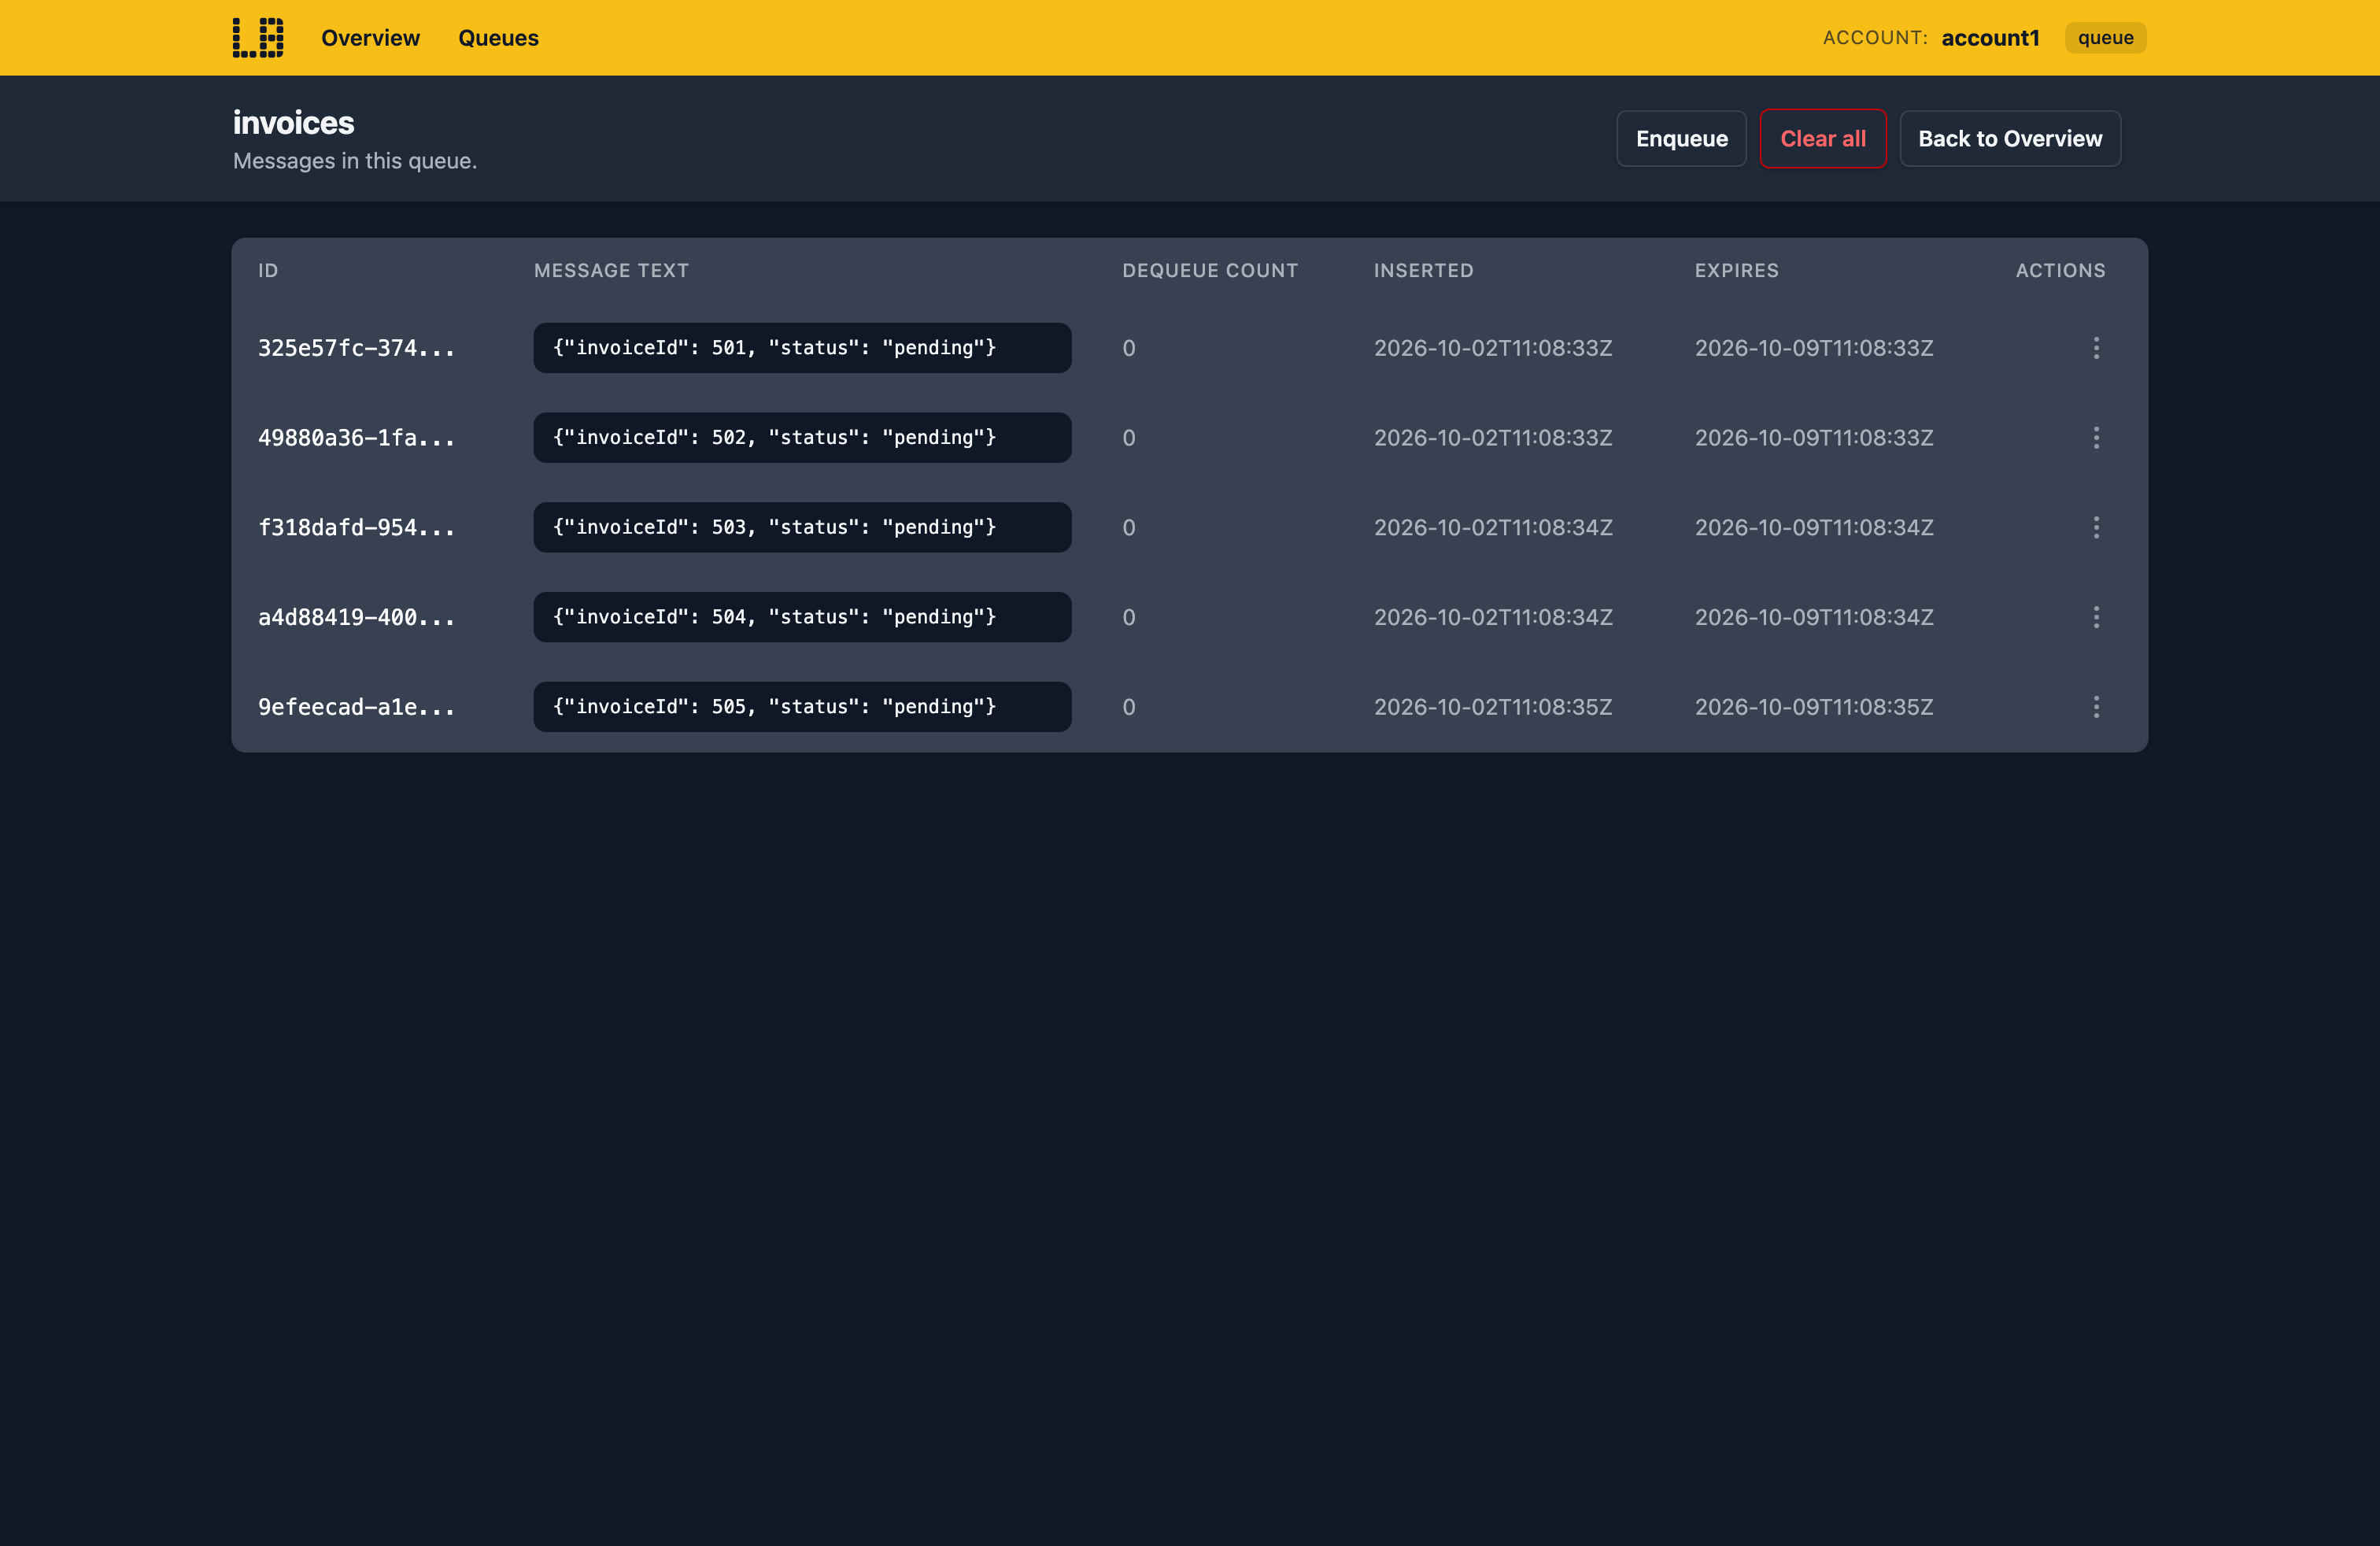Open the Queues nav item
The image size is (2380, 1546).
498,38
